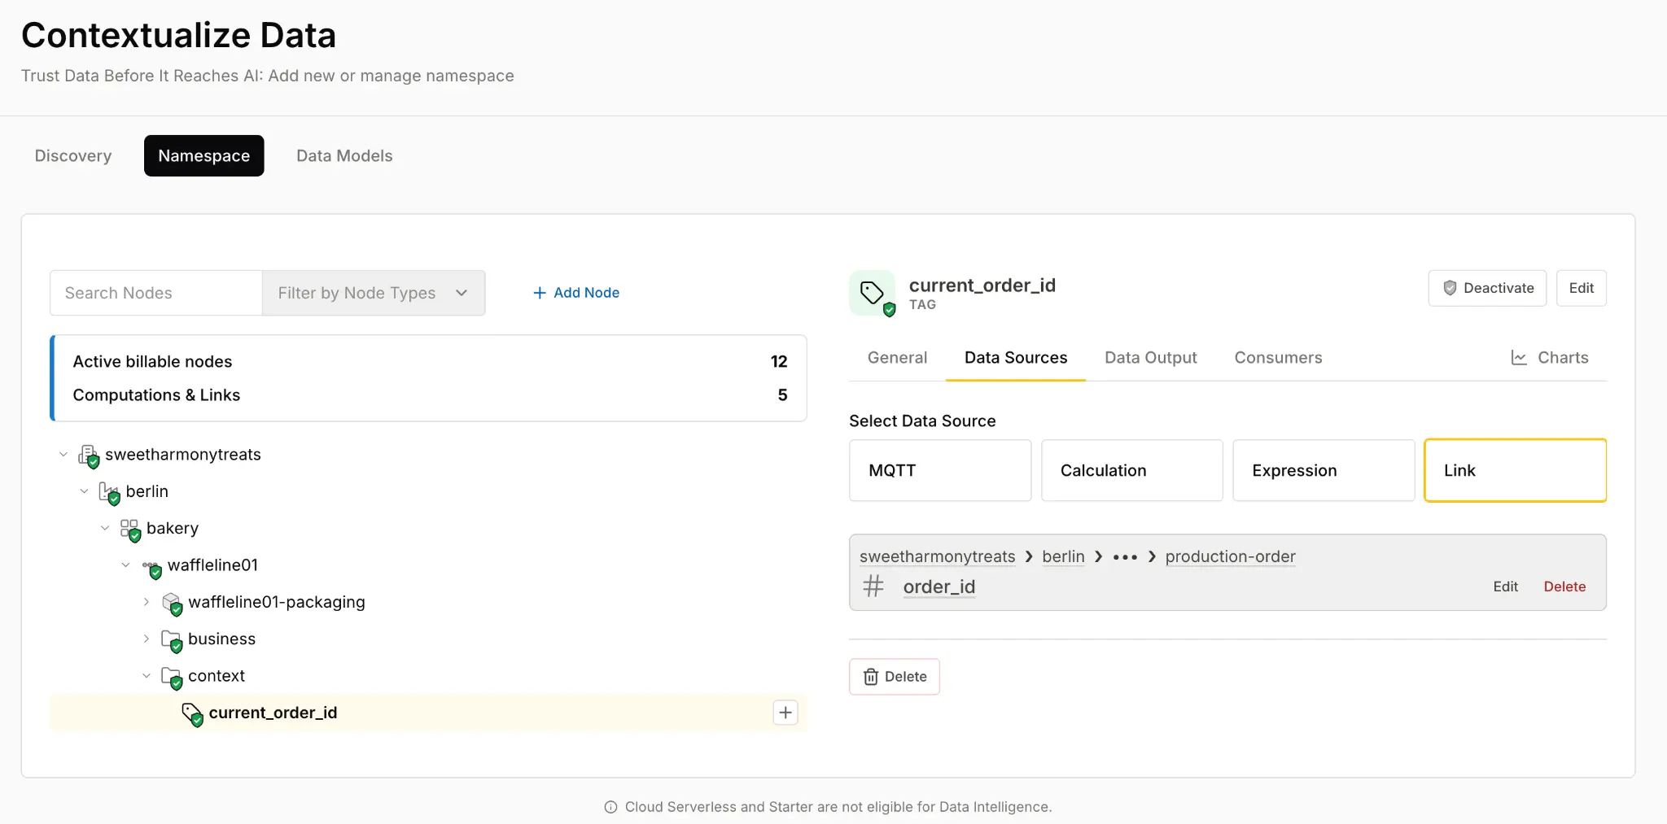Switch to the Data Output tab
1667x824 pixels.
(x=1150, y=358)
